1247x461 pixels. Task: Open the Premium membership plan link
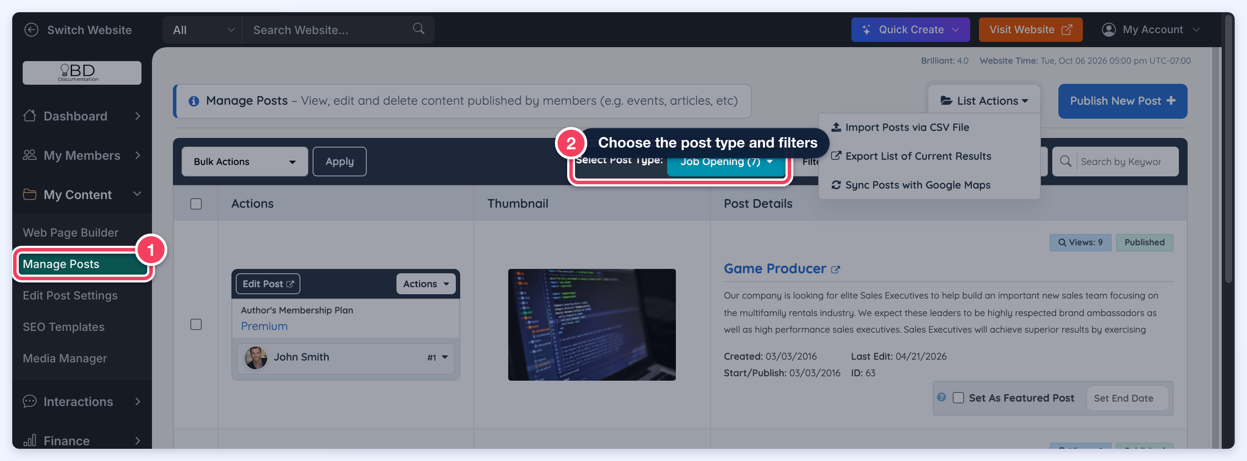(x=264, y=326)
